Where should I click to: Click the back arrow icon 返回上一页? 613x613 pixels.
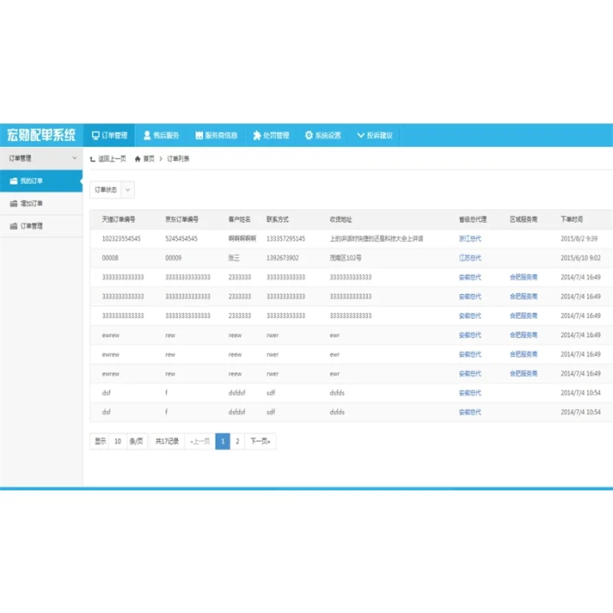93,159
